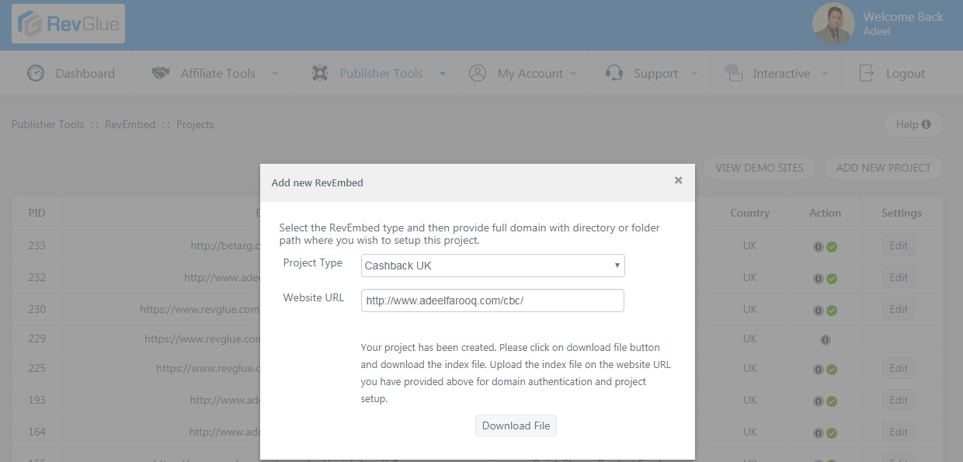Viewport: 963px width, 462px height.
Task: Click the Interactive touch icon
Action: [x=733, y=73]
